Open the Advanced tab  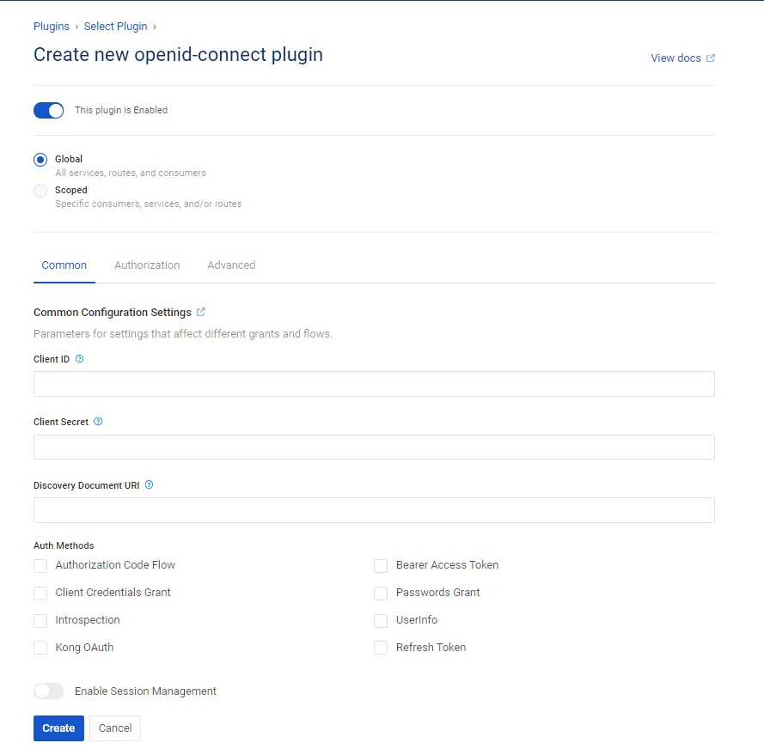231,265
